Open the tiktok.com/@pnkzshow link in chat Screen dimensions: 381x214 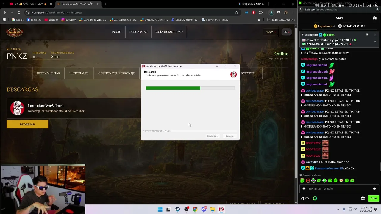click(324, 53)
